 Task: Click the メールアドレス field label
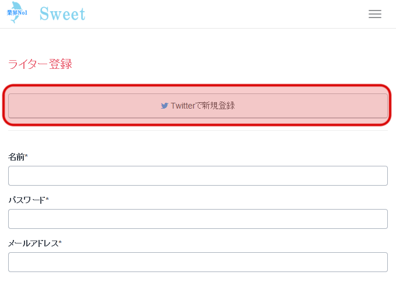click(33, 243)
